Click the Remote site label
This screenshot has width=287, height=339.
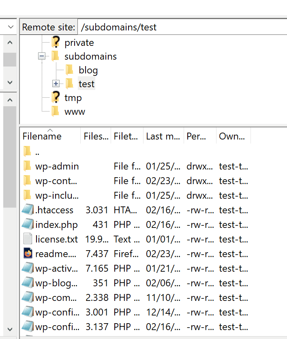tap(49, 27)
